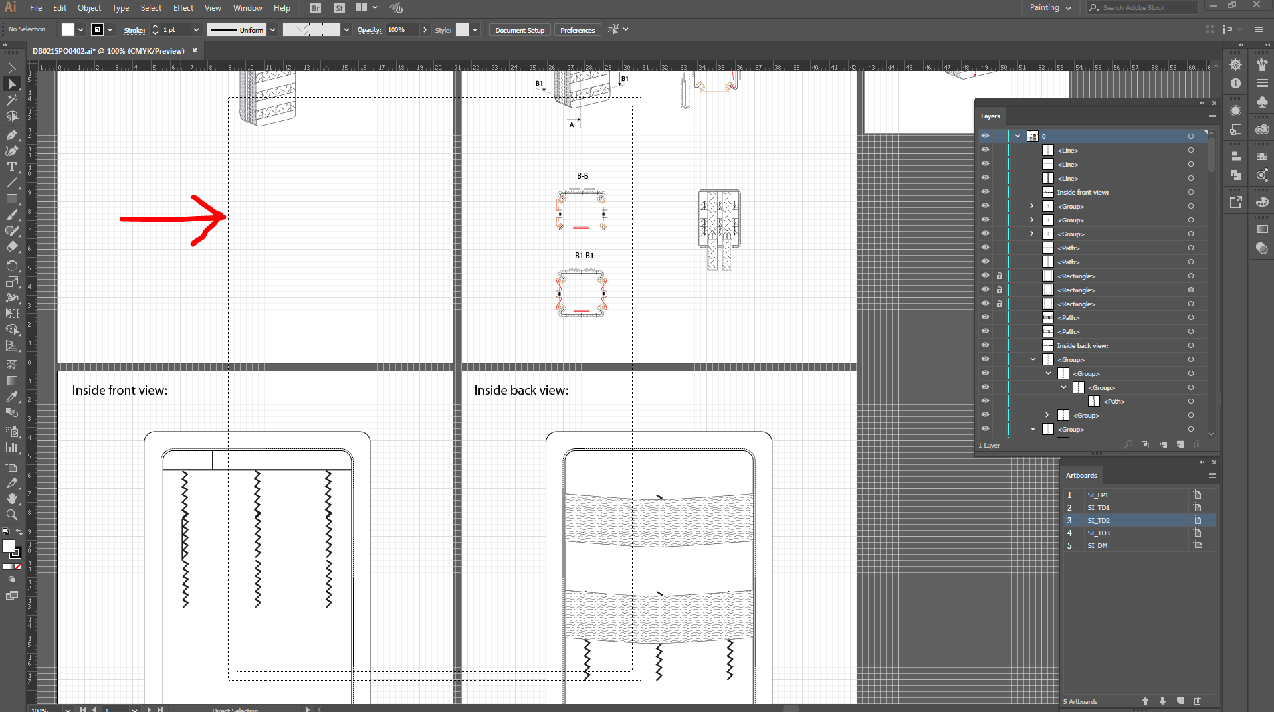Click the Document Setup button
Screen dimensions: 1274x712
519,29
